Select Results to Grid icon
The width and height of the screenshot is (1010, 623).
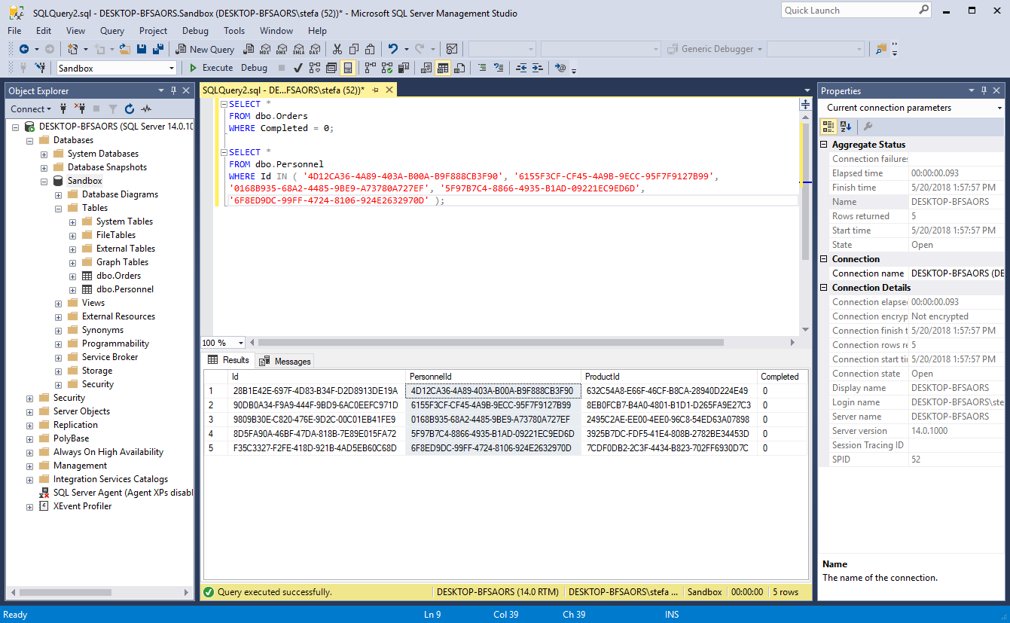pos(442,68)
